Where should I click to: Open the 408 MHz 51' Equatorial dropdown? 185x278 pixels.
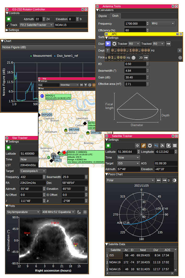[58, 212]
